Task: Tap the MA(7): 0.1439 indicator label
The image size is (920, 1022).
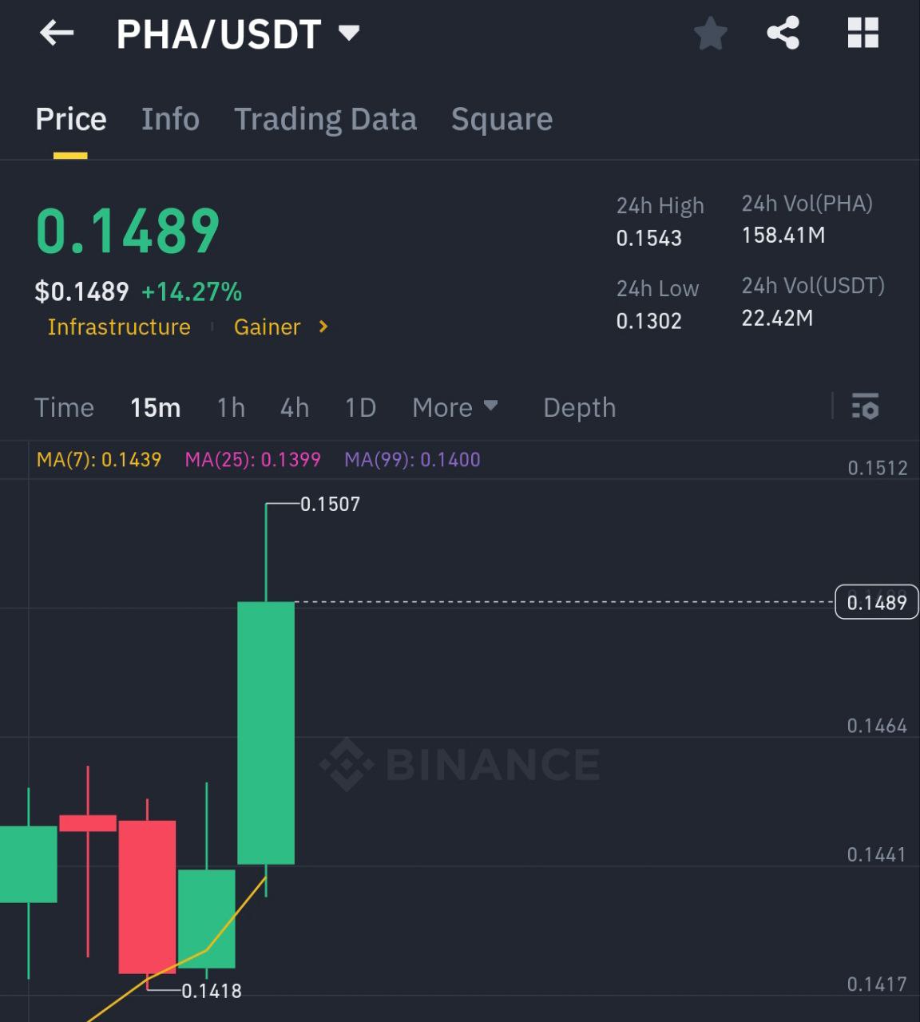Action: pos(99,459)
